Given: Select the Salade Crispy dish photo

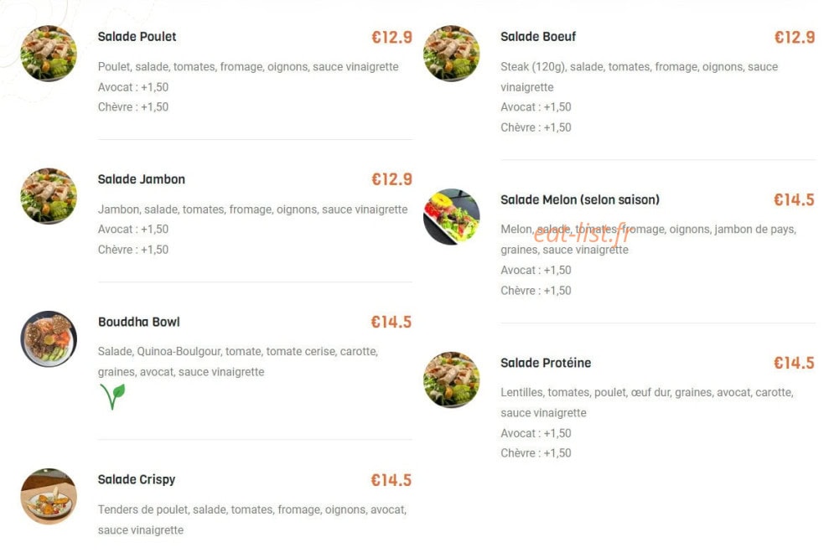Looking at the screenshot, I should point(49,496).
